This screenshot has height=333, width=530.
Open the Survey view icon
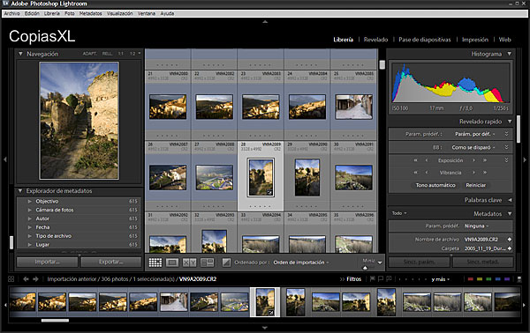pyautogui.click(x=207, y=263)
